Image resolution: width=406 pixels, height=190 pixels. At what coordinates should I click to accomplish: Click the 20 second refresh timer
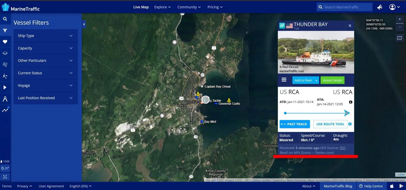(5, 168)
